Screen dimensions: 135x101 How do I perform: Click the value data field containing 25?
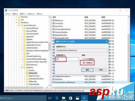67,59
